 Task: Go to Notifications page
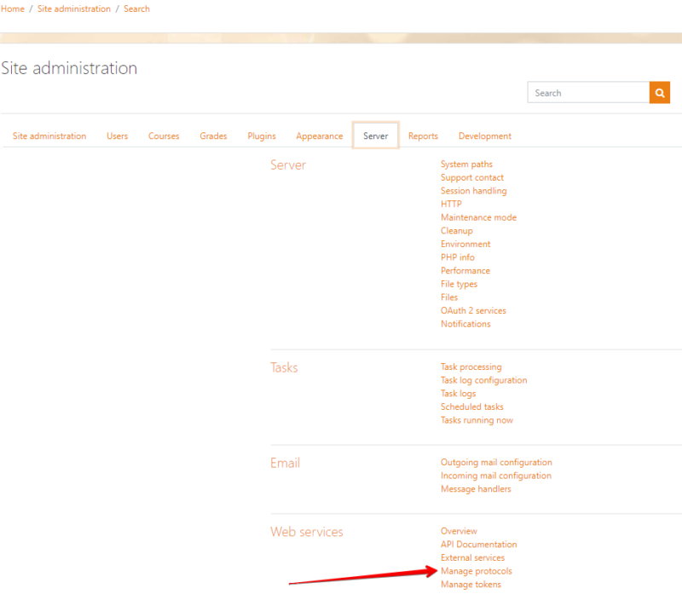pos(465,324)
